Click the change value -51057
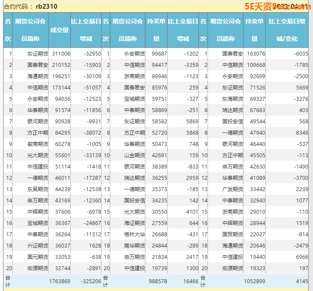The height and width of the screenshot is (291, 313). 92,87
